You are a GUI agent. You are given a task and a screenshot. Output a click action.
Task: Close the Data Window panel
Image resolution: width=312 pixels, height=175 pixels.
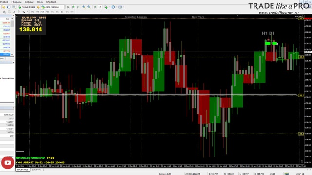pyautogui.click(x=13, y=108)
